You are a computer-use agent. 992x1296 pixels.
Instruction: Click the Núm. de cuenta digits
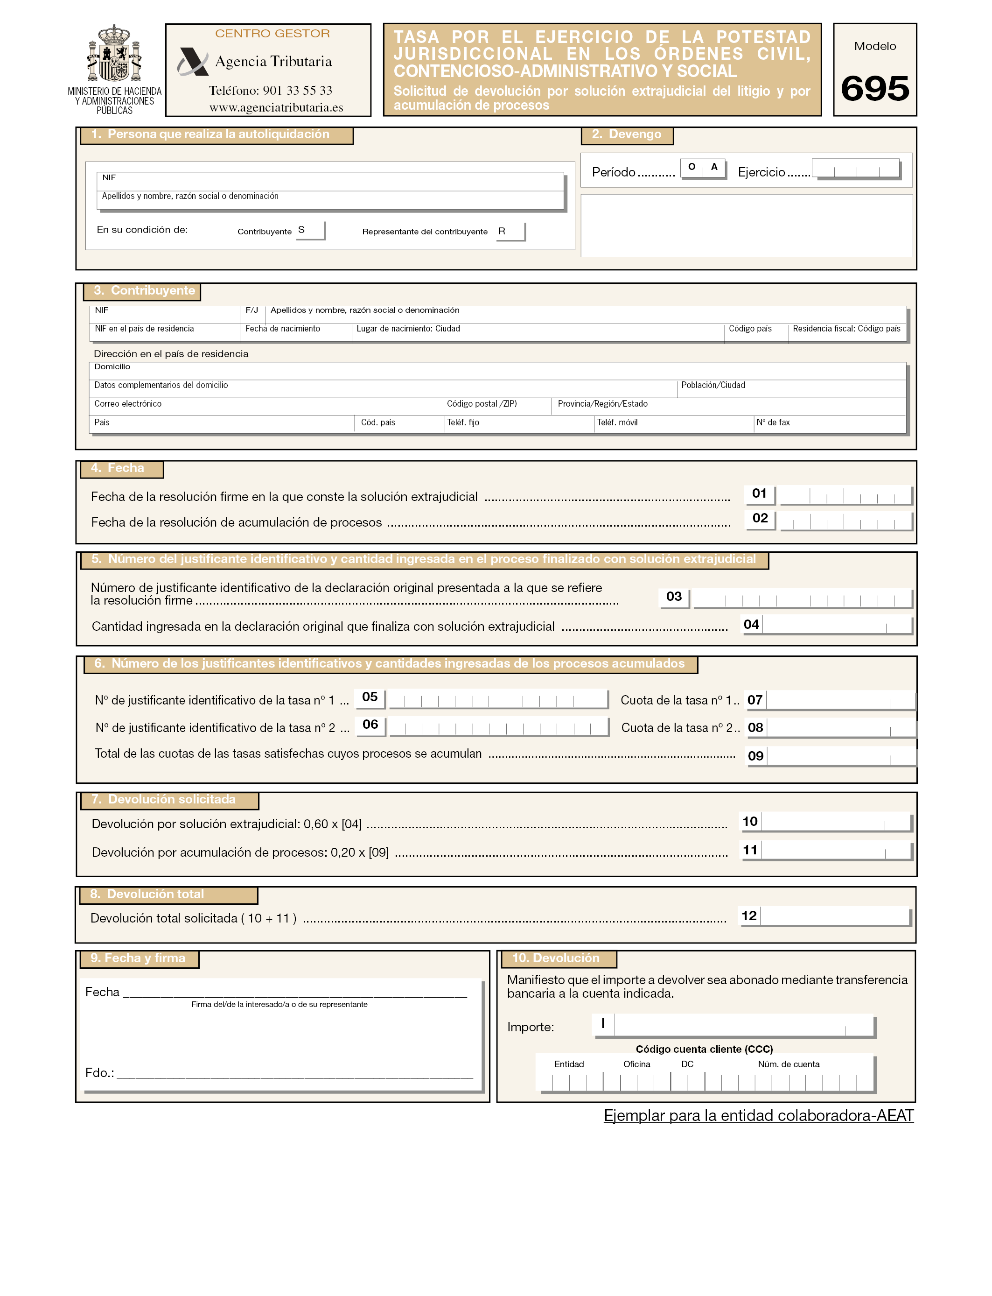[789, 1082]
